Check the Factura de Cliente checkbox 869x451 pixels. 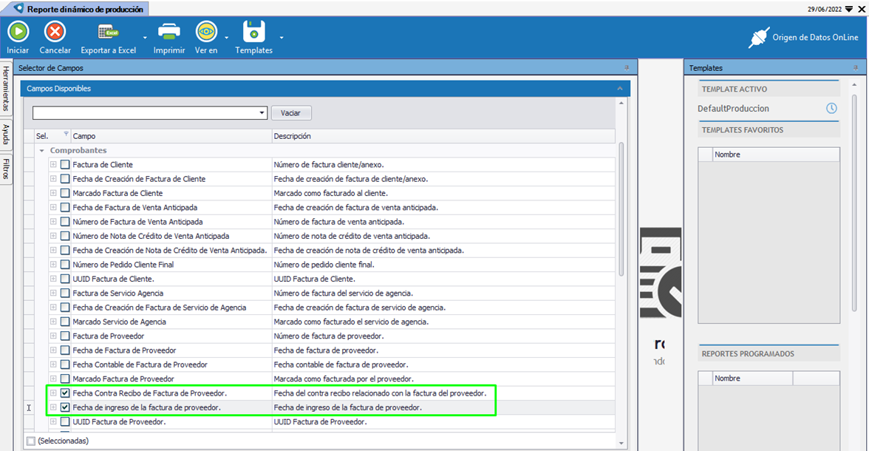[65, 165]
